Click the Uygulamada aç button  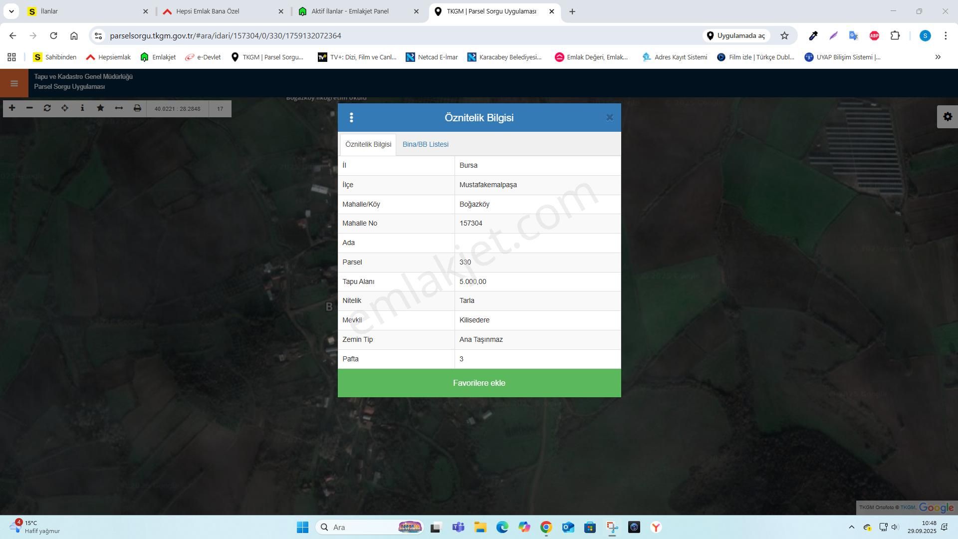point(736,36)
